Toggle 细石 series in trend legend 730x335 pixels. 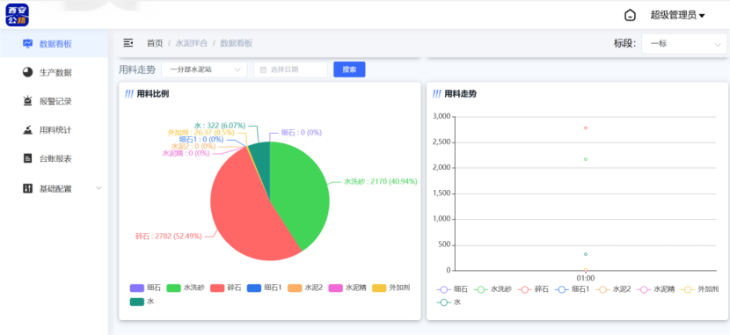click(x=452, y=289)
